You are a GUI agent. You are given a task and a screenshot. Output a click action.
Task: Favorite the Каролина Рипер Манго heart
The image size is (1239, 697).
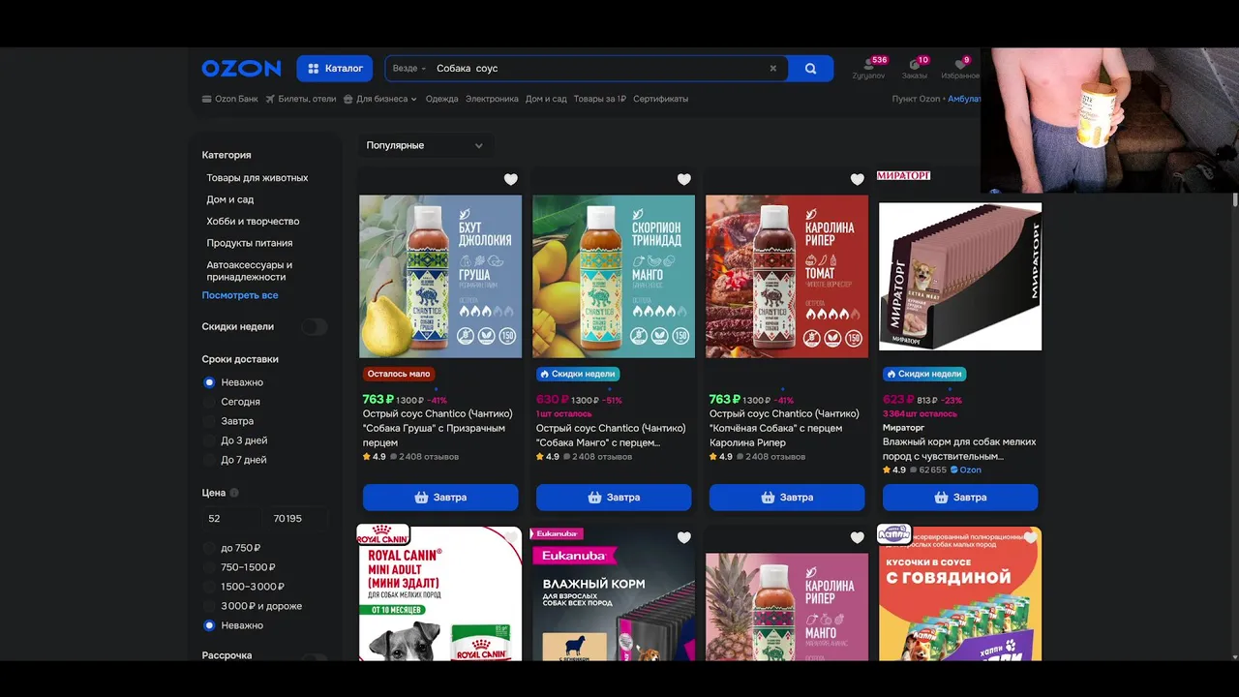[x=858, y=537]
